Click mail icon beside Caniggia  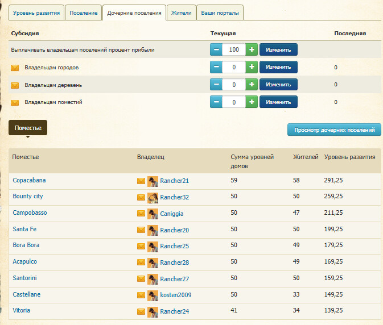141,214
